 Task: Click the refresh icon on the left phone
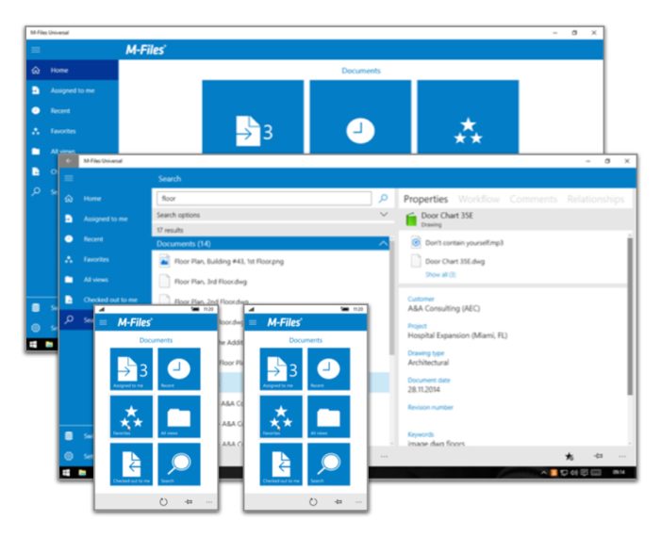(x=163, y=501)
